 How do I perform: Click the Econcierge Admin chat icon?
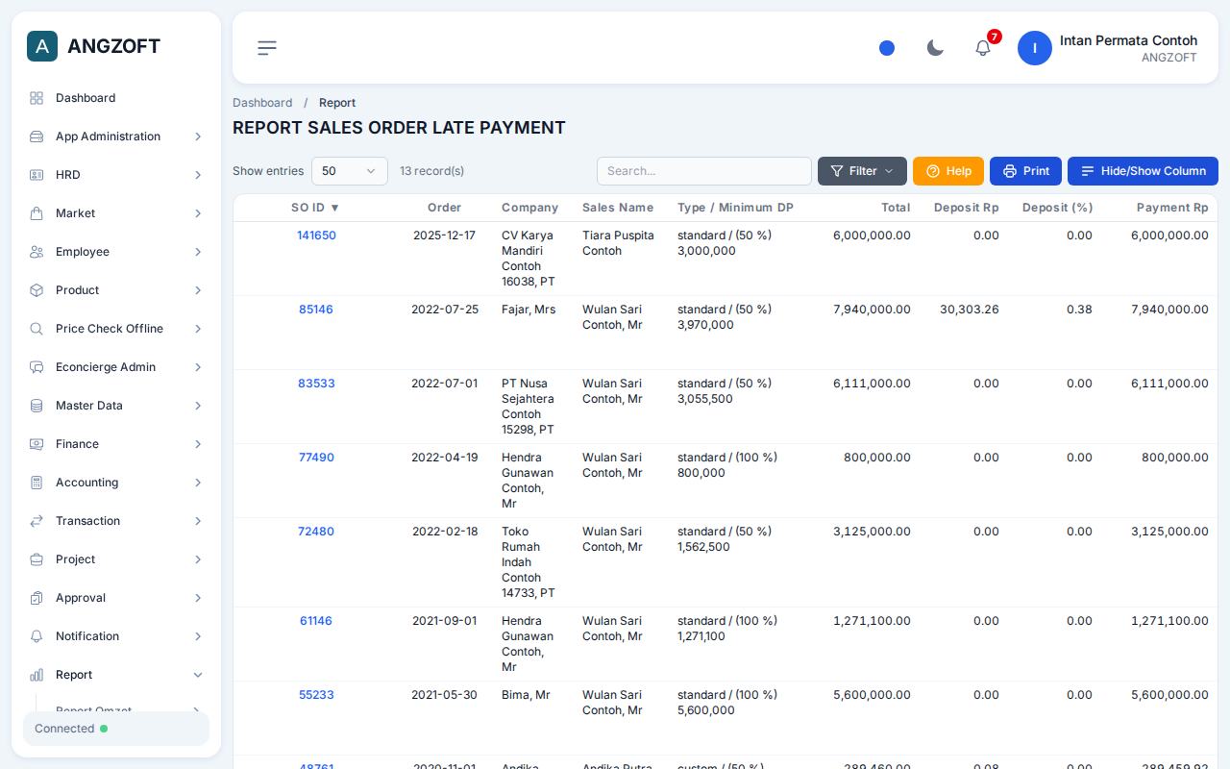[37, 367]
